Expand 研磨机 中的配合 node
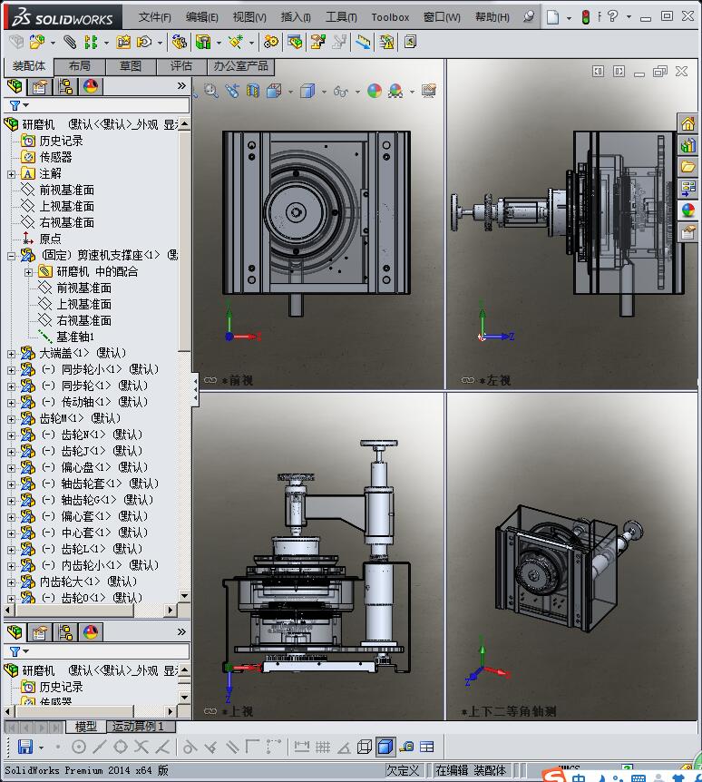Viewport: 702px width, 782px height. (28, 272)
